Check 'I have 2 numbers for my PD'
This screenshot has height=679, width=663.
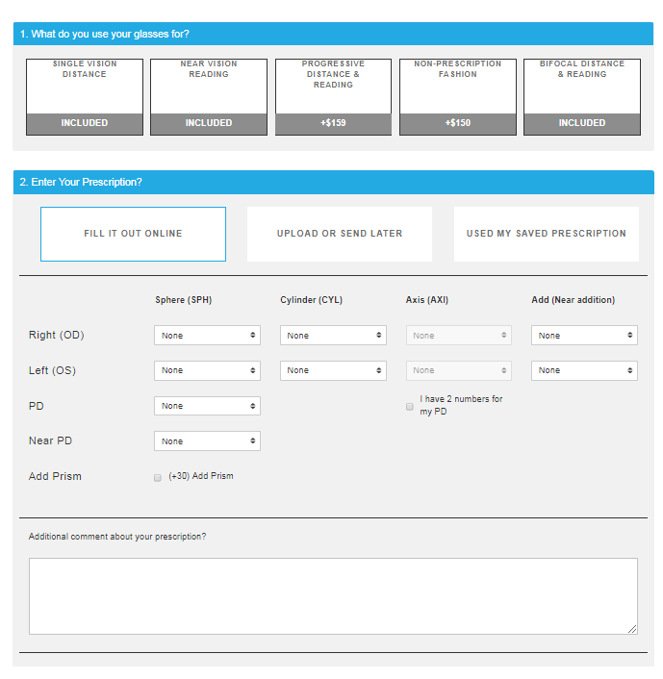410,407
